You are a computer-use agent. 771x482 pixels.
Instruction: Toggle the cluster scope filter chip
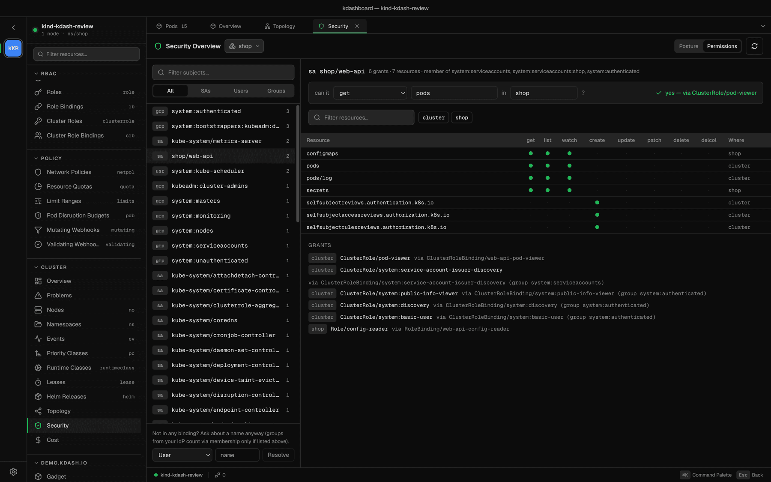point(433,117)
